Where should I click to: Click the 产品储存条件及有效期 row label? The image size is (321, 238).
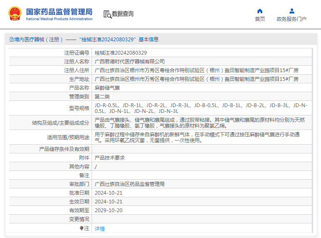64,149
